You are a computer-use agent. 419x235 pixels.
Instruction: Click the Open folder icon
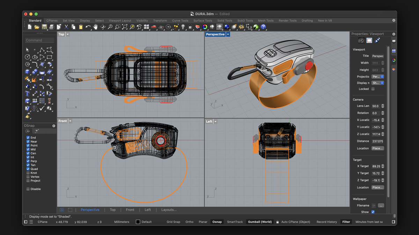coord(37,27)
